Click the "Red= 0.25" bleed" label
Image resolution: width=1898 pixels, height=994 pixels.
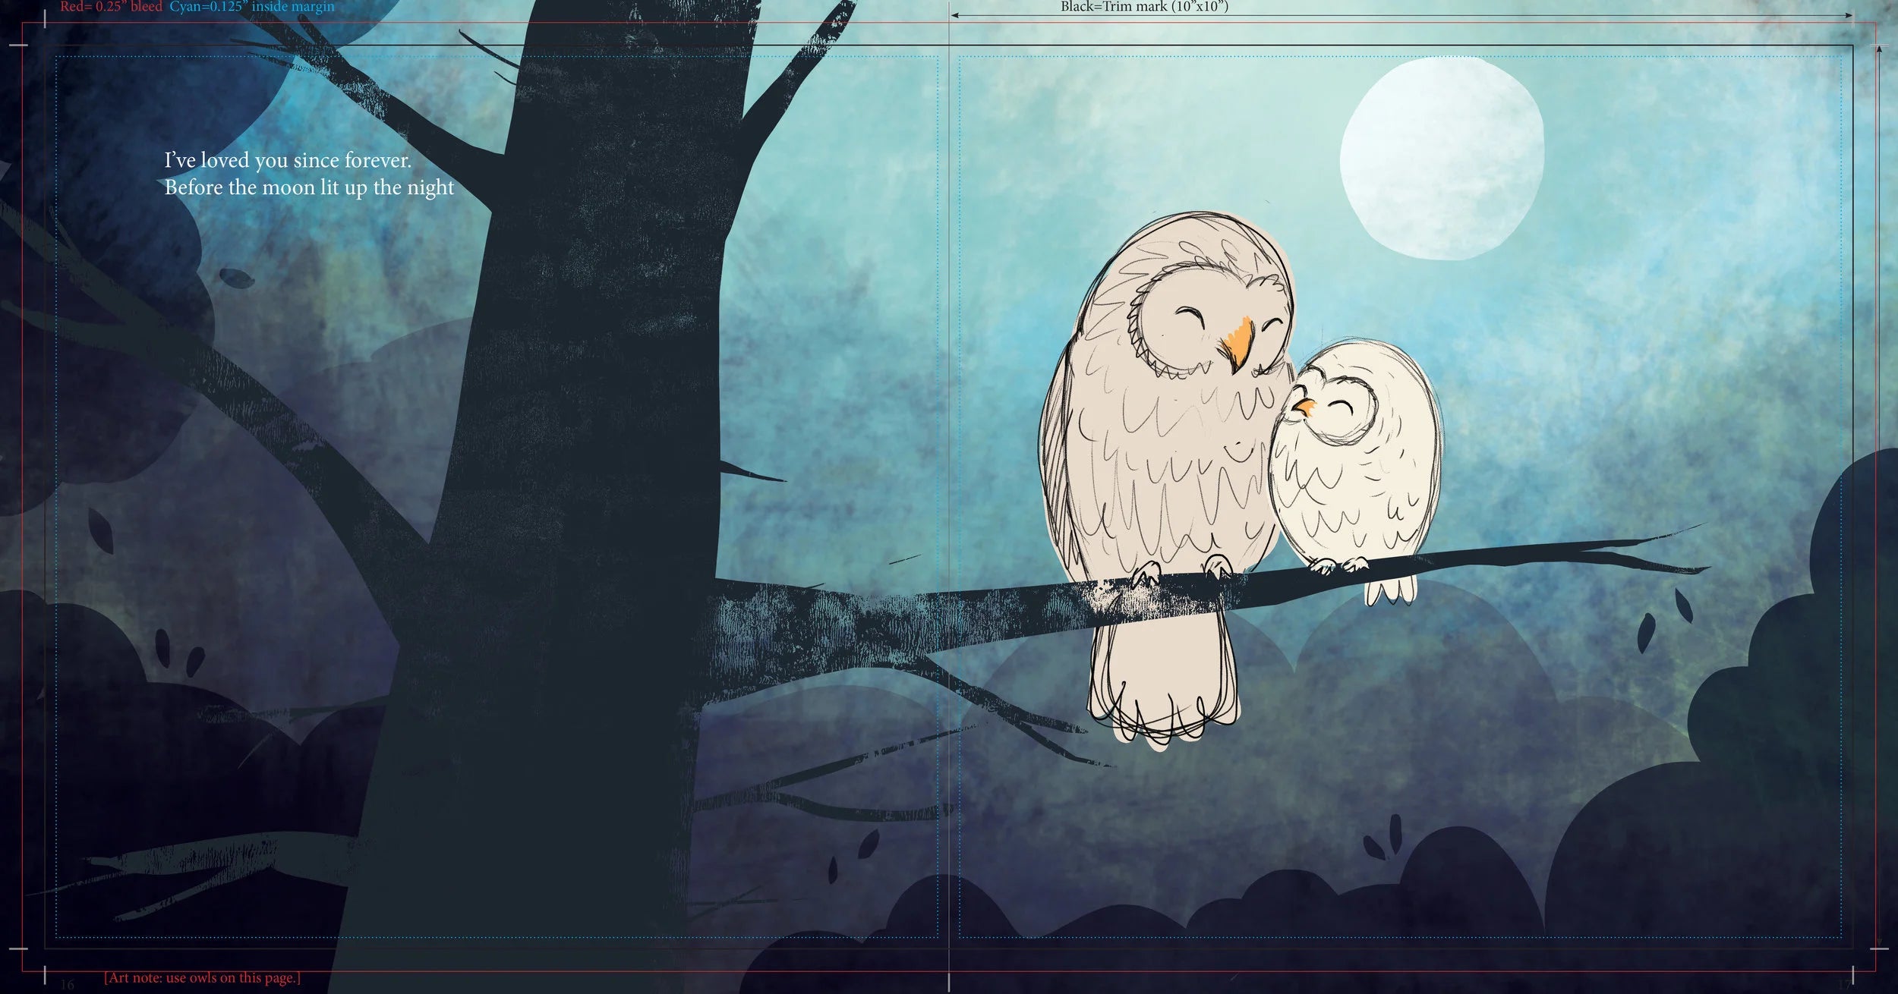(x=111, y=7)
